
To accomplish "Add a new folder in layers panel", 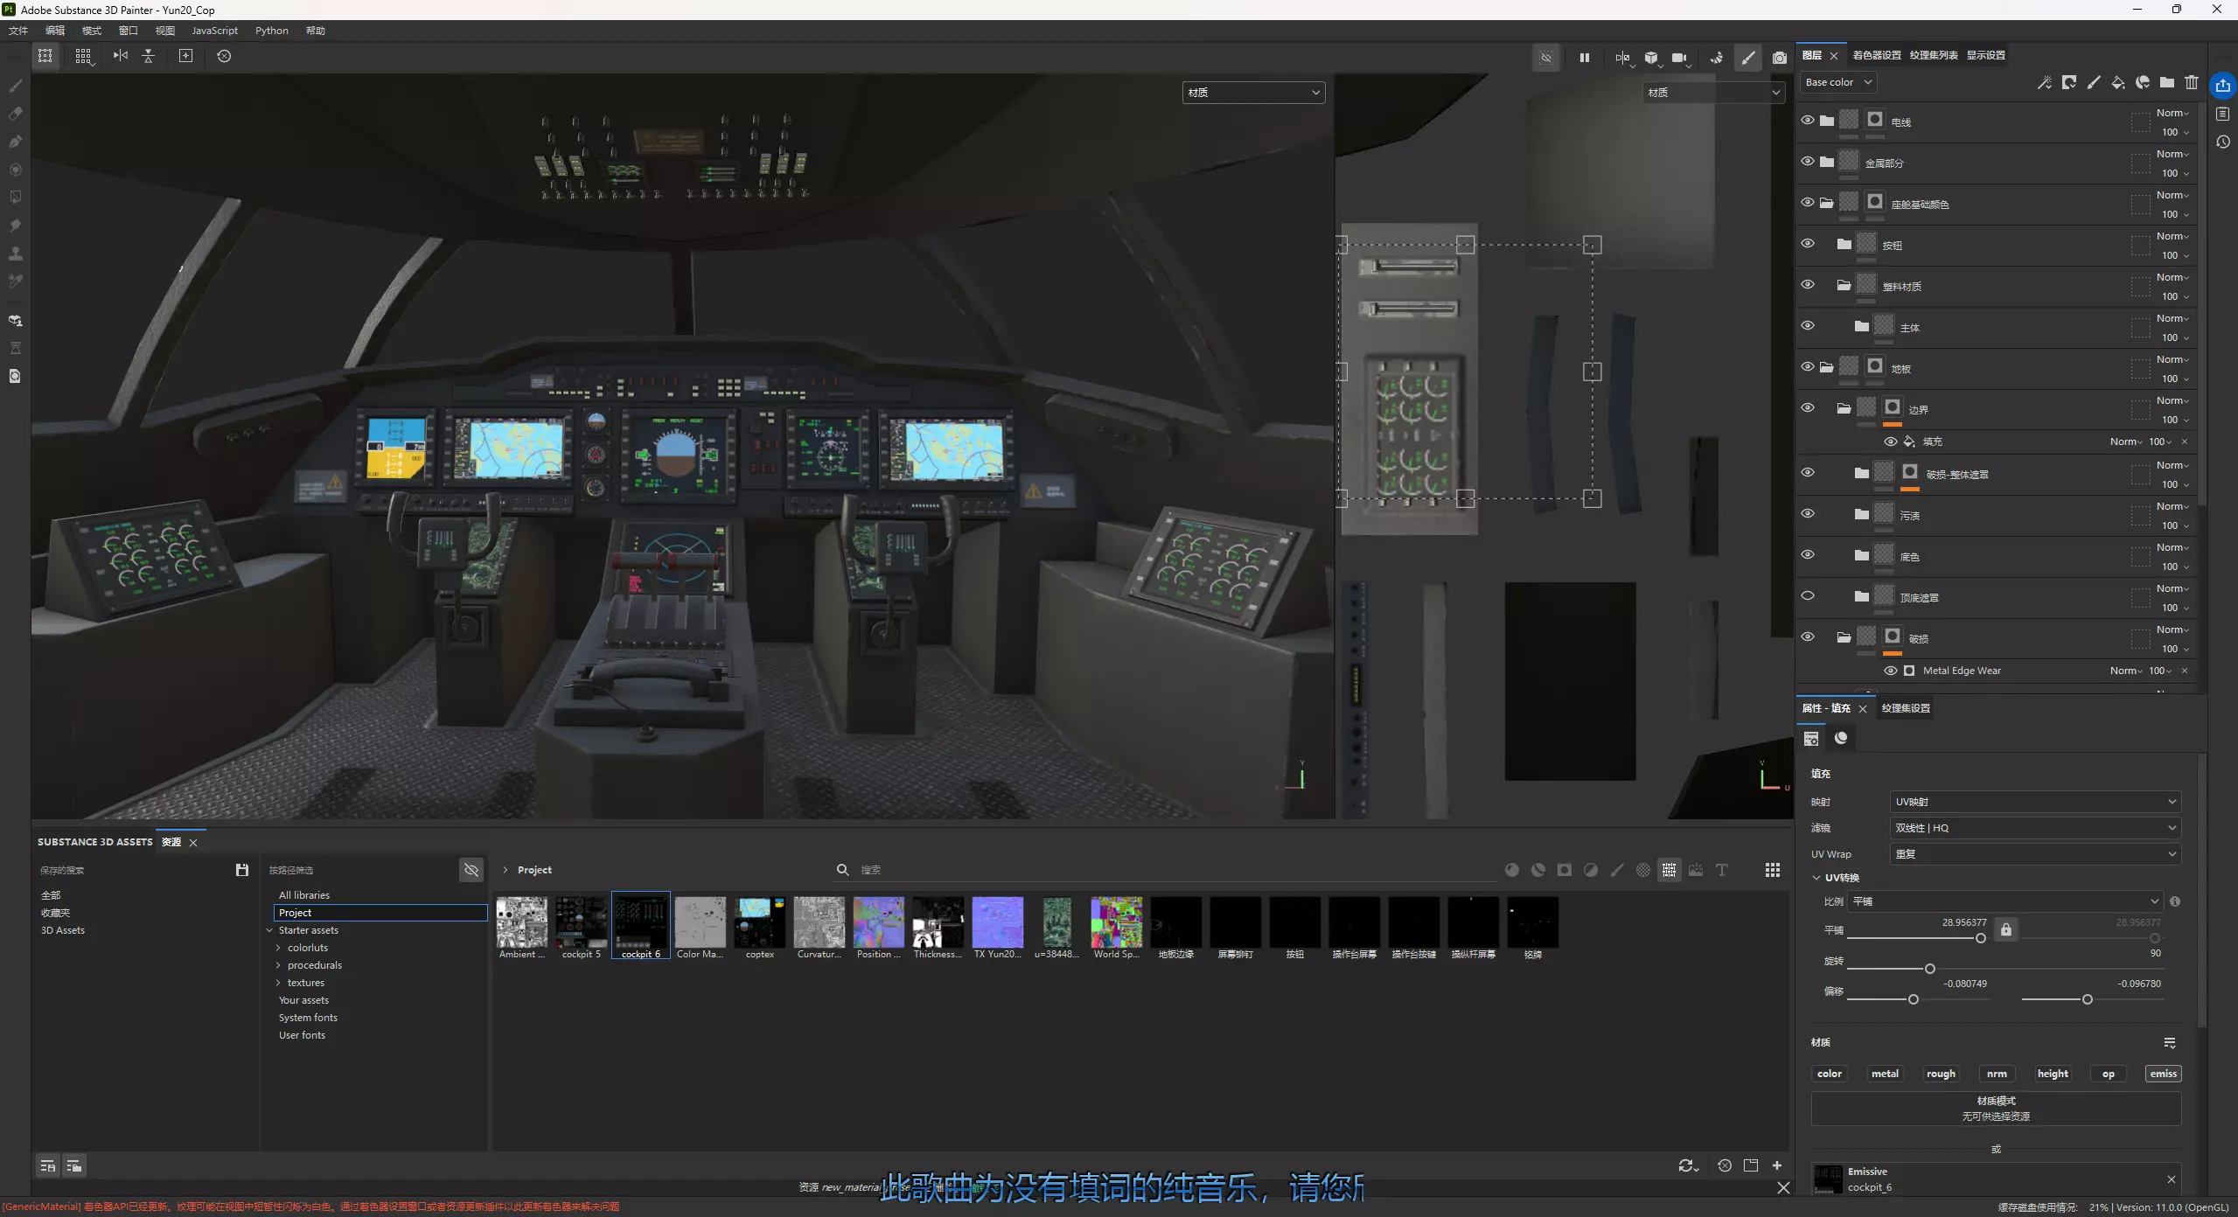I will [2166, 82].
